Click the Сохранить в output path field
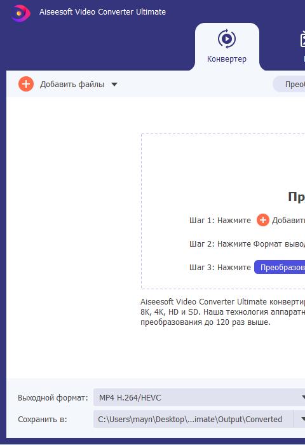The height and width of the screenshot is (445, 305). 193,419
